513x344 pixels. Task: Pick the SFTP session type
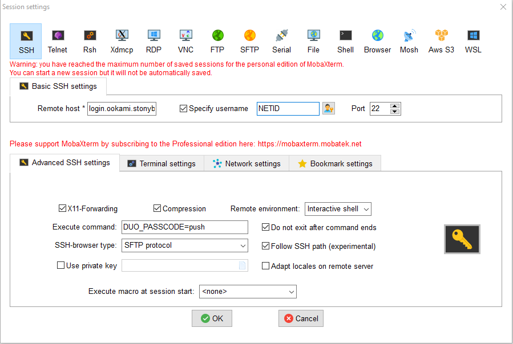[x=249, y=41]
